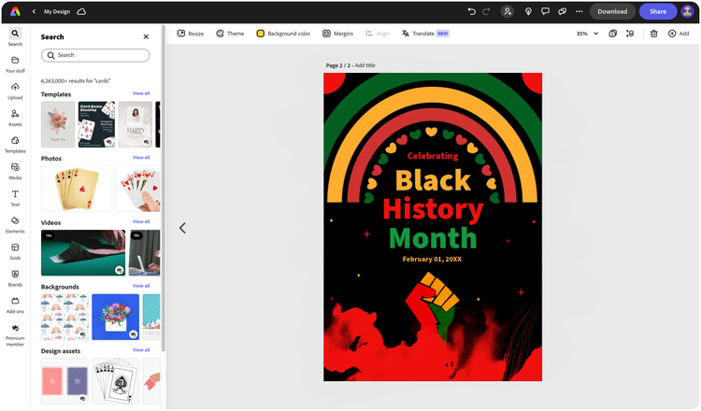Screen dimensions: 701x411
Task: Open the more options ellipsis menu
Action: coord(579,11)
